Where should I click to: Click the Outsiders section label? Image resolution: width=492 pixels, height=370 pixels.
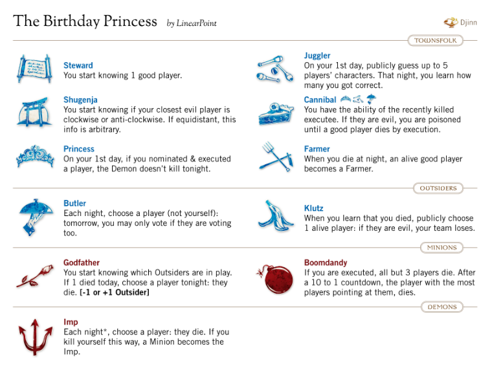(x=438, y=188)
